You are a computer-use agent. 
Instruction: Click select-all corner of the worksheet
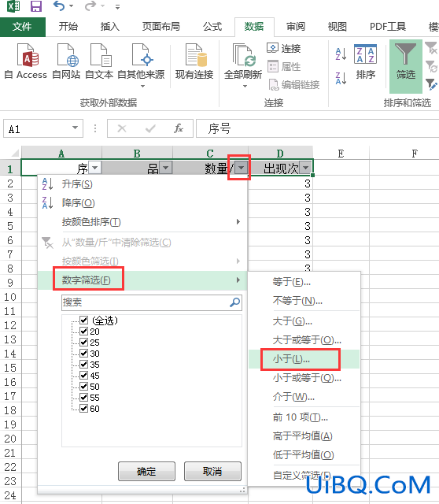(x=15, y=152)
